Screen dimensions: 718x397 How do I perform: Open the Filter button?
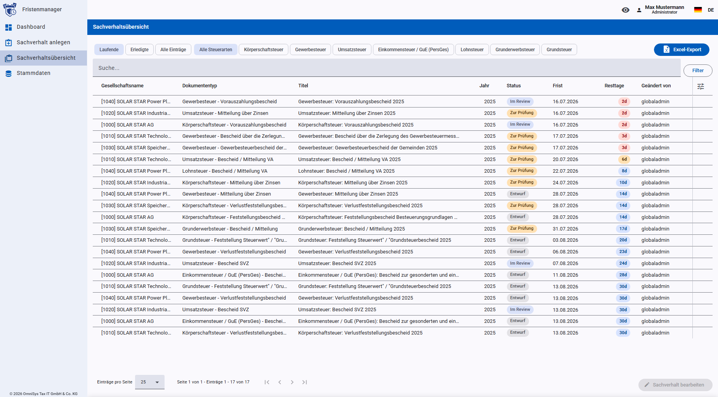pyautogui.click(x=698, y=71)
